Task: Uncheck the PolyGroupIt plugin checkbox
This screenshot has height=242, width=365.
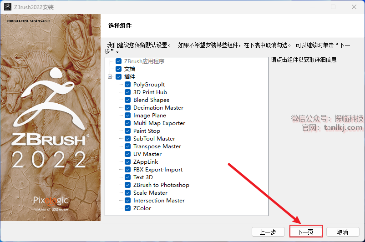Action: point(127,84)
